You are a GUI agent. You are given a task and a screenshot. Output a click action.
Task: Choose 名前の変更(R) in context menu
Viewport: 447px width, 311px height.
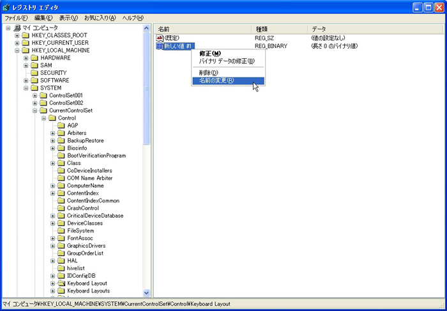point(228,81)
